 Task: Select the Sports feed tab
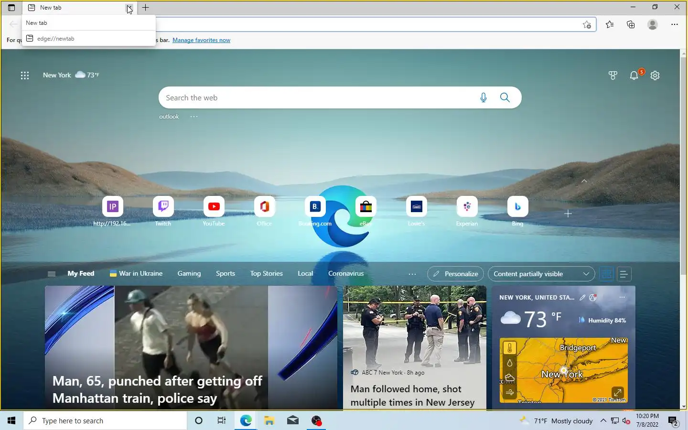[226, 274]
